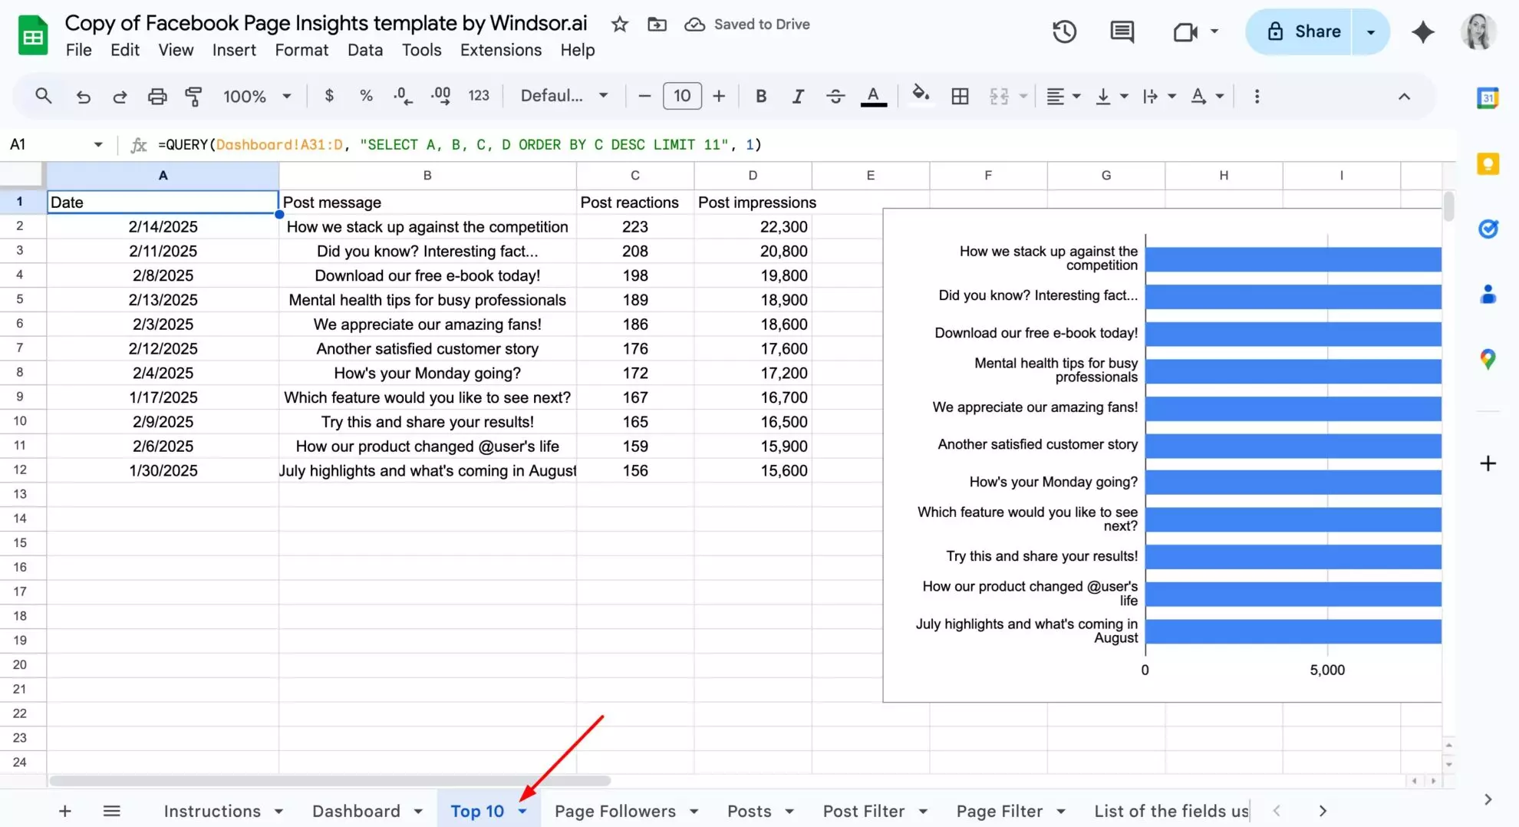Toggle bold formatting
This screenshot has width=1519, height=827.
tap(760, 96)
